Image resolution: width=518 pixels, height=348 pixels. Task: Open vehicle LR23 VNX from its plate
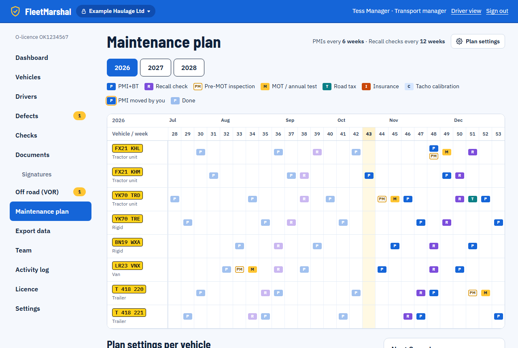coord(127,266)
